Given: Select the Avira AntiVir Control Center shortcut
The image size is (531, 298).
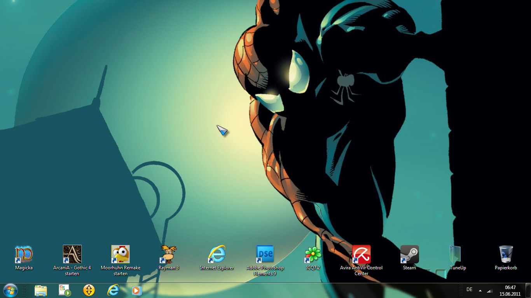Looking at the screenshot, I should click(361, 255).
